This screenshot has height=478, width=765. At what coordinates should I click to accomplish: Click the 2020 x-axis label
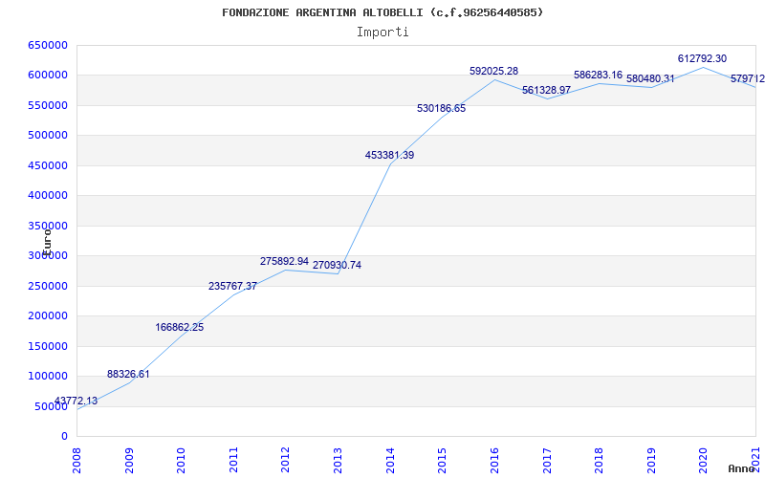click(704, 460)
